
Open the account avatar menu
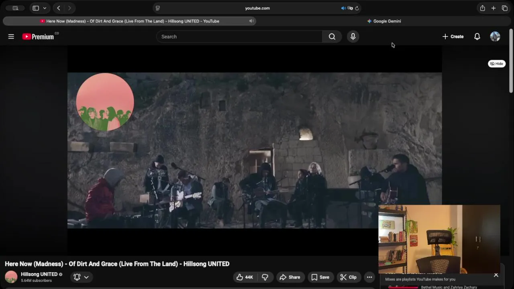(x=495, y=37)
